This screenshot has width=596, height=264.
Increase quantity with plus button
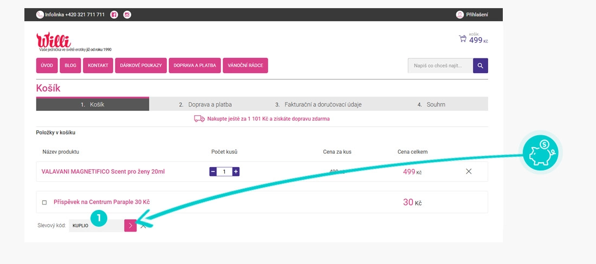236,172
